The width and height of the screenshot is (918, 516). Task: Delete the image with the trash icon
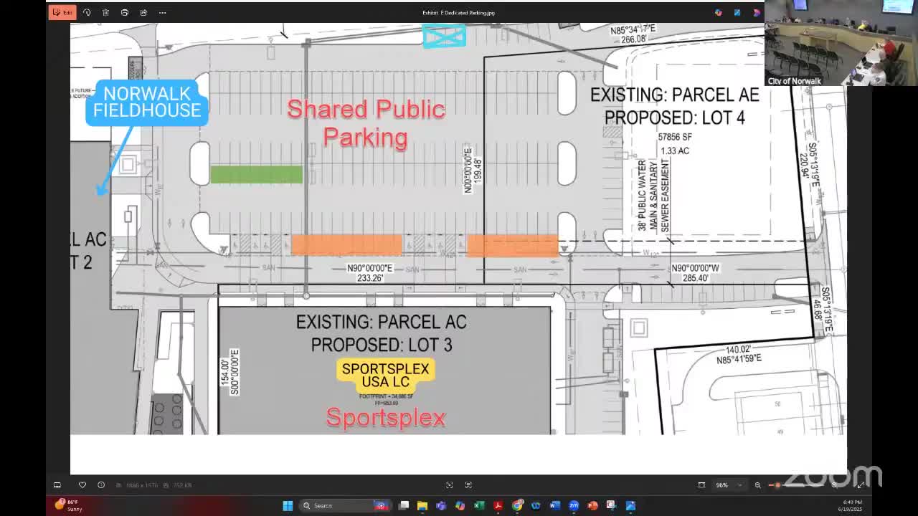[105, 12]
